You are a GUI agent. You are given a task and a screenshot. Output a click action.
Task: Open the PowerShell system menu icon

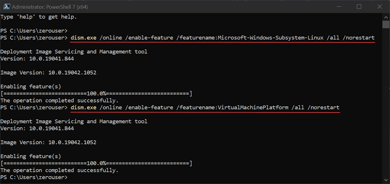click(x=5, y=7)
